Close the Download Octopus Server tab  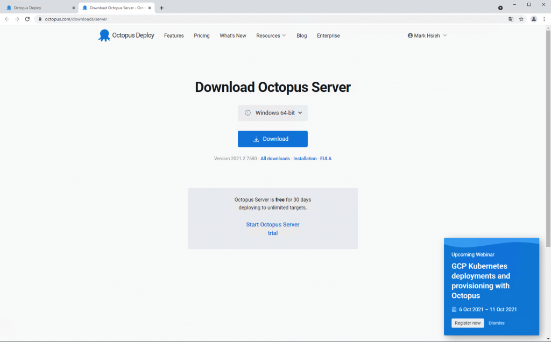[150, 8]
